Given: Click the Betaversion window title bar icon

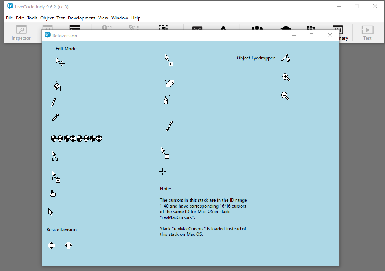Looking at the screenshot, I should click(48, 35).
